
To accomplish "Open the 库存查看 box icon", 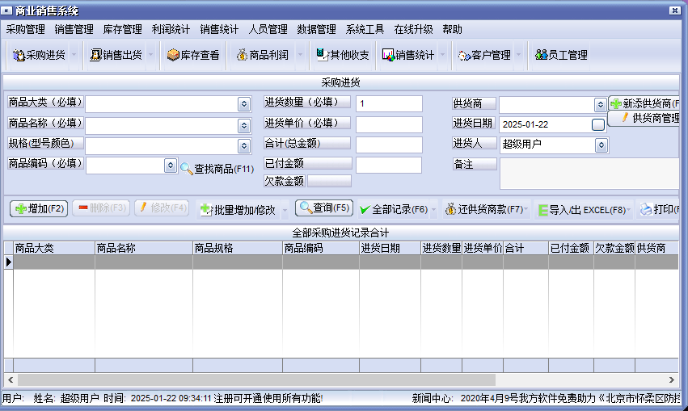I will coord(173,55).
